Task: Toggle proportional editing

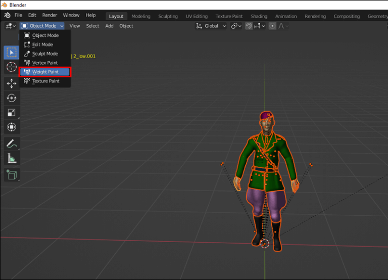Action: 272,26
